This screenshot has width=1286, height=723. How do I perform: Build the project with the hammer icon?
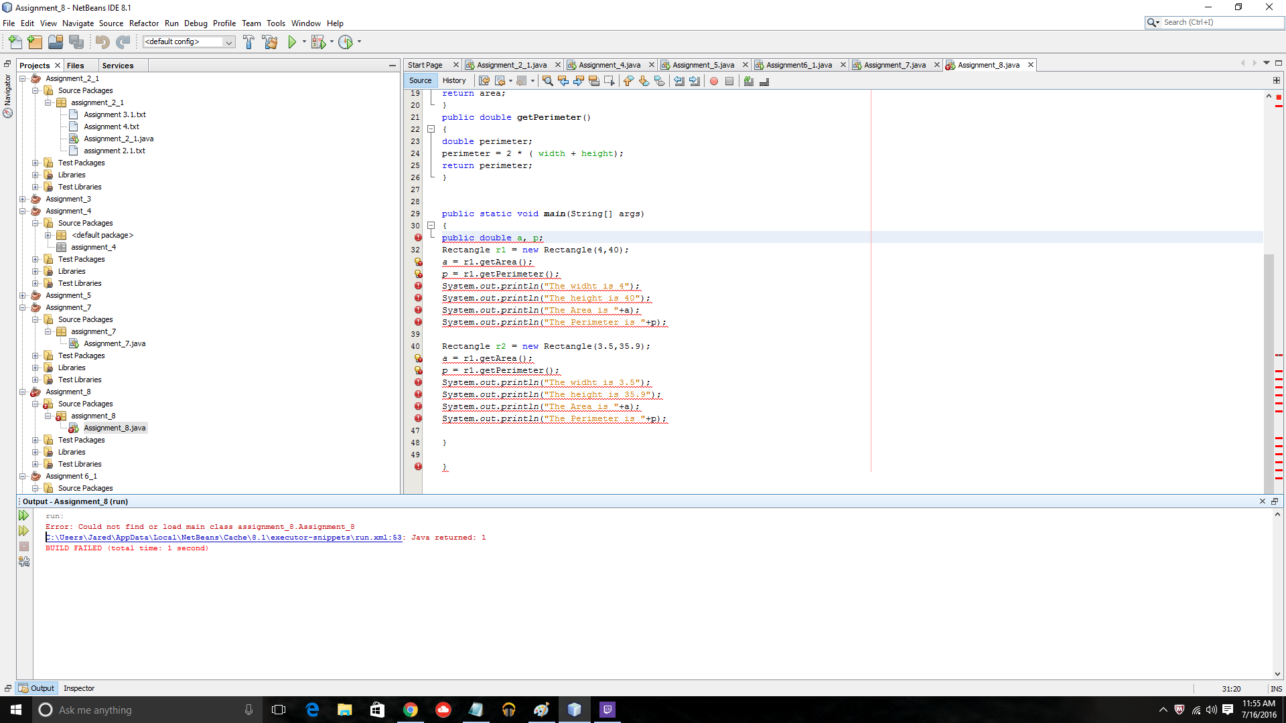point(248,42)
